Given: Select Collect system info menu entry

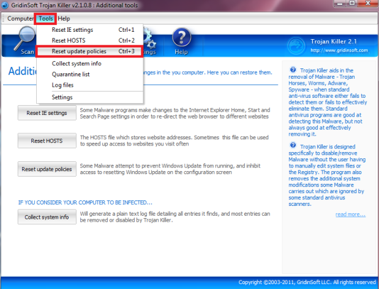Looking at the screenshot, I should pos(89,64).
